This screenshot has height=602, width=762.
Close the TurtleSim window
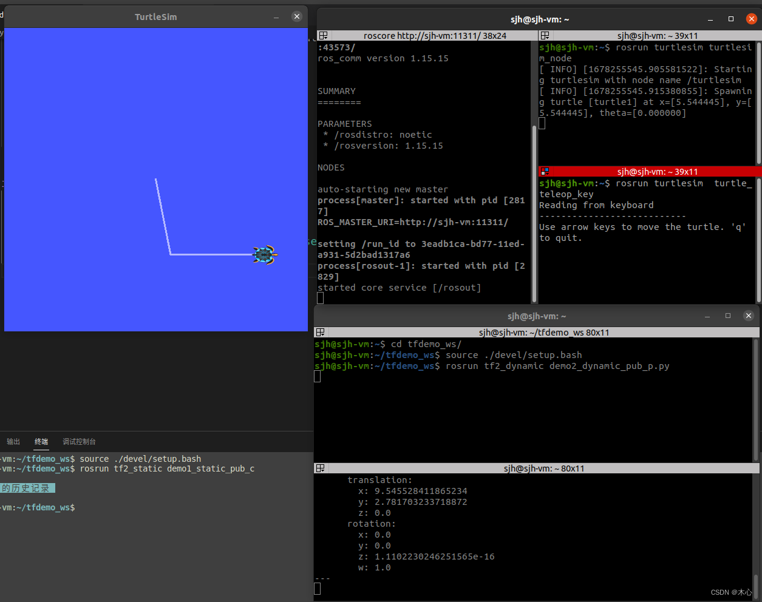pos(297,16)
